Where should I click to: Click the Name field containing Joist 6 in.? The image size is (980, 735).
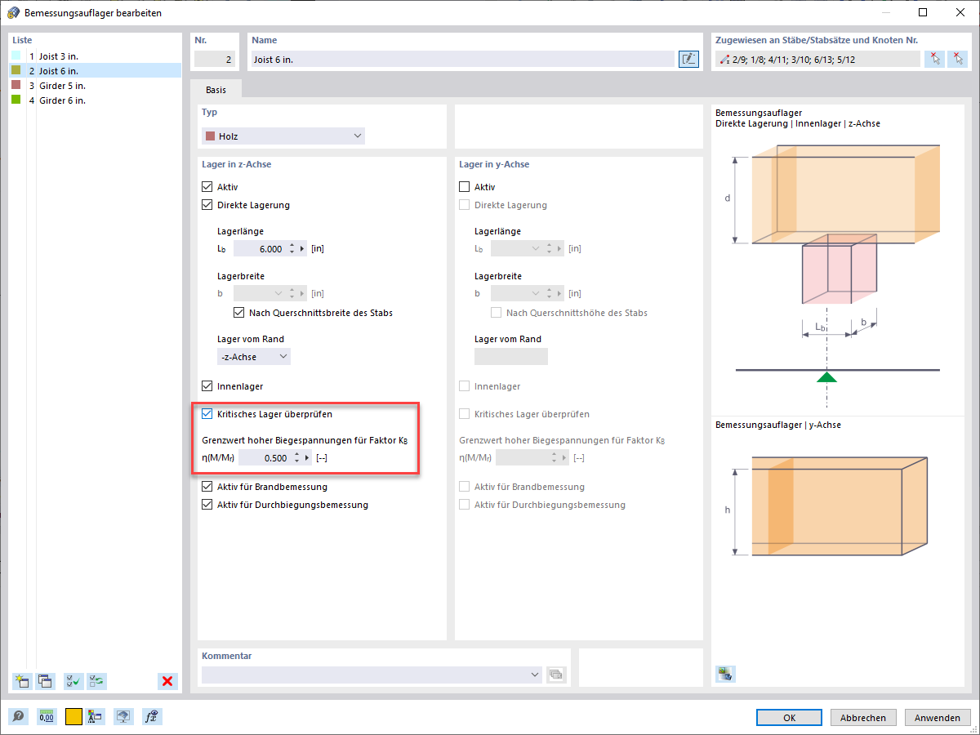(x=463, y=59)
